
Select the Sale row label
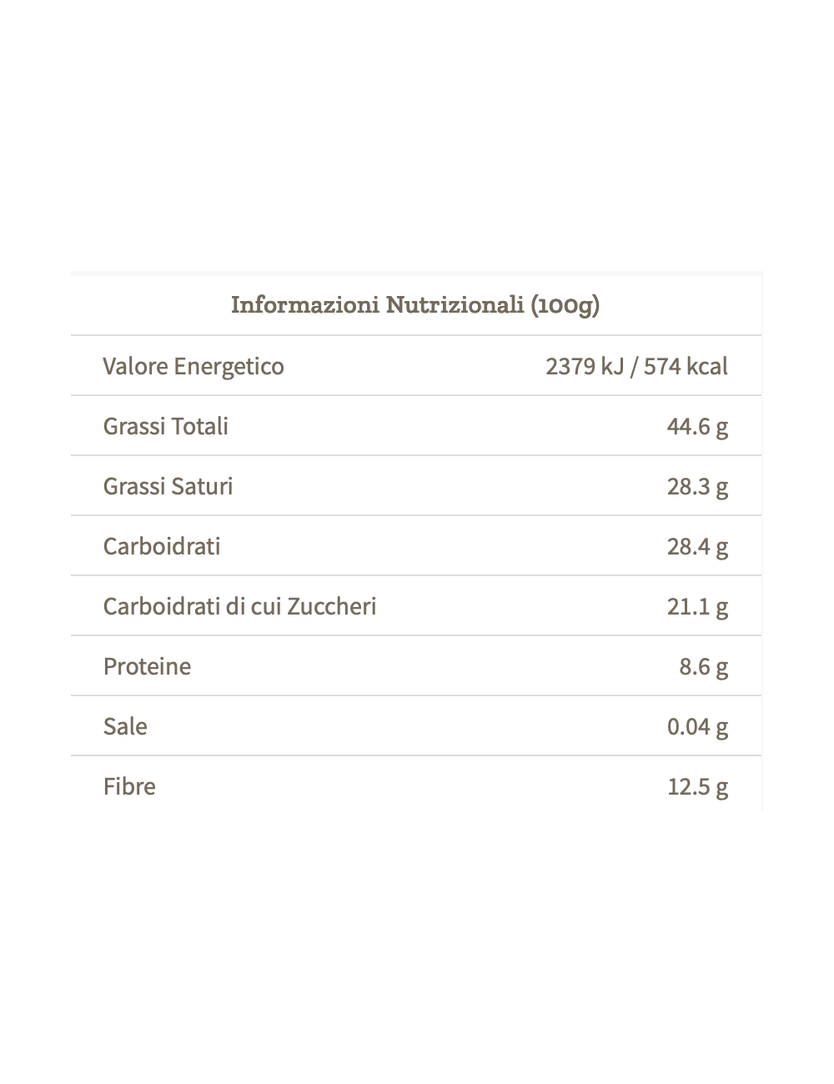pos(125,726)
